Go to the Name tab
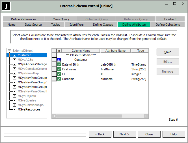188x143 pixels. 11,25
